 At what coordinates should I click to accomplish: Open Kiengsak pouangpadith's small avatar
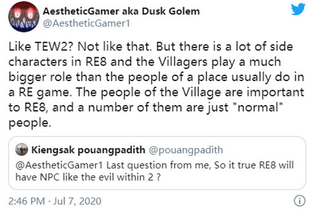pyautogui.click(x=22, y=150)
